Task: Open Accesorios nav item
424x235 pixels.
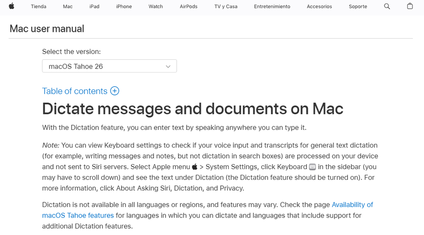Action: click(319, 6)
